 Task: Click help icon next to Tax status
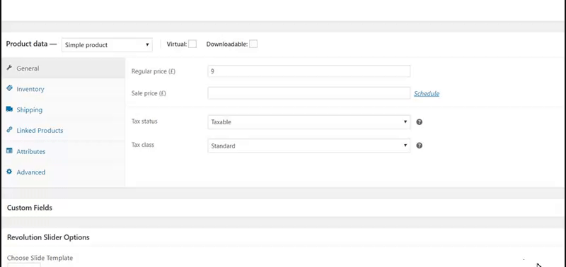pyautogui.click(x=419, y=122)
